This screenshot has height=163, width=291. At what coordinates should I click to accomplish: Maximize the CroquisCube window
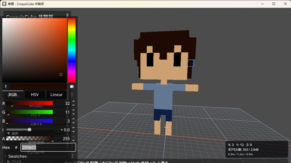coord(274,4)
